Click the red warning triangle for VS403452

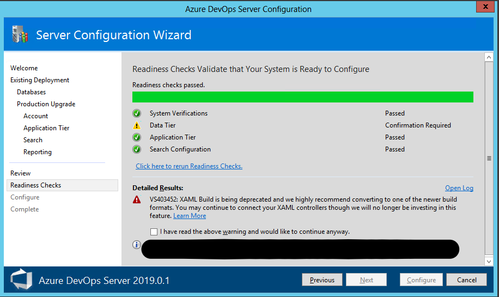coord(137,200)
